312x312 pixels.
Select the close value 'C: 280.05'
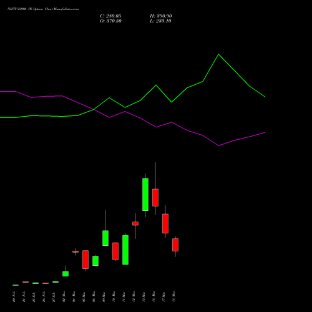click(110, 16)
